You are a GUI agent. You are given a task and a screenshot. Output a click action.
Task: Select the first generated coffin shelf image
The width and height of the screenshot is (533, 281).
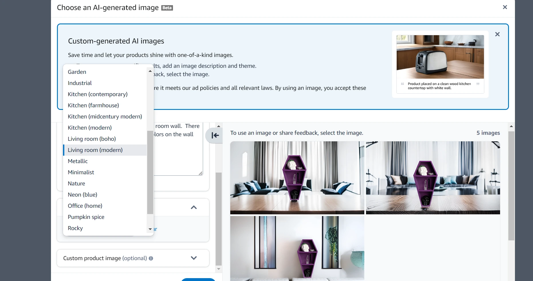(x=297, y=178)
